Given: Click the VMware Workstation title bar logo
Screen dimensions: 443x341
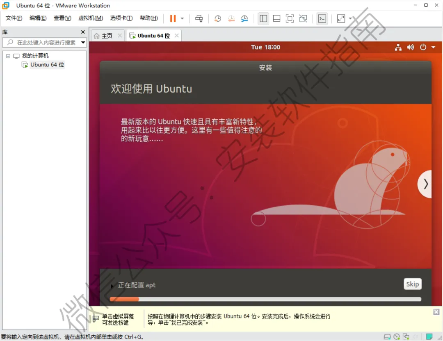Looking at the screenshot, I should 6,5.
